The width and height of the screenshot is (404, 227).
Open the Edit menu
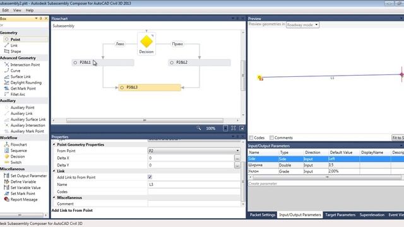(6, 10)
